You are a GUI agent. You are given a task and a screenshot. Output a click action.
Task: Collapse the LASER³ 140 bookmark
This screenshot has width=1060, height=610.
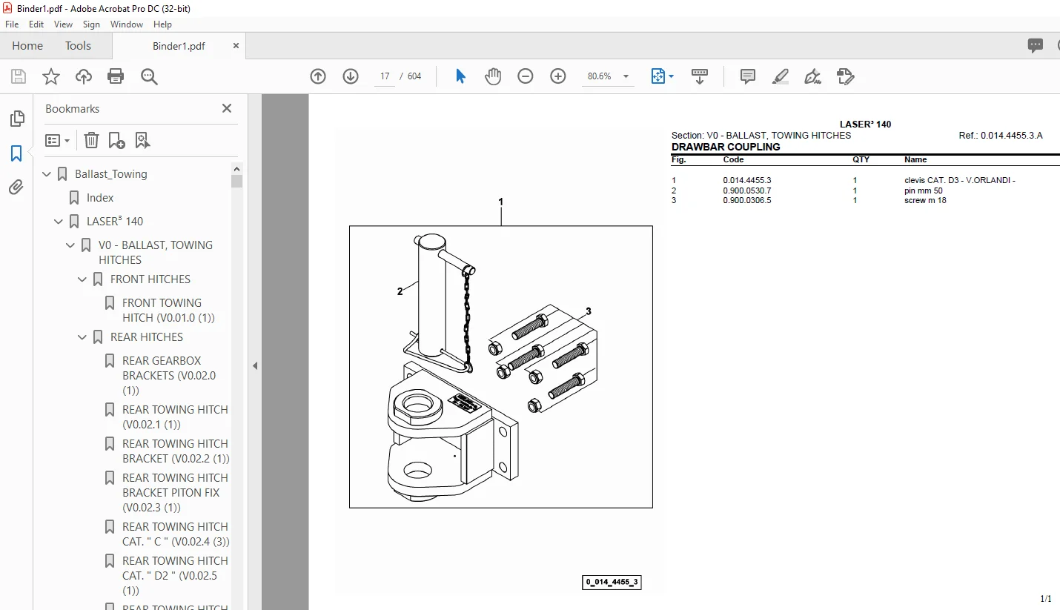tap(59, 222)
